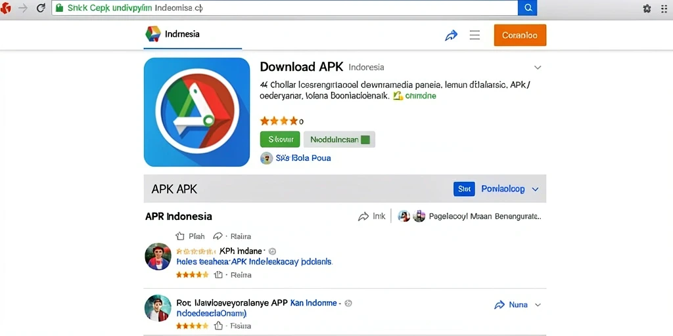673x336 pixels.
Task: Expand the chevron beside Download APK title
Action: pyautogui.click(x=538, y=68)
